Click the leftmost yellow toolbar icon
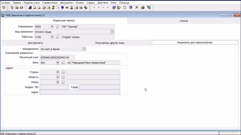 coord(4,7)
